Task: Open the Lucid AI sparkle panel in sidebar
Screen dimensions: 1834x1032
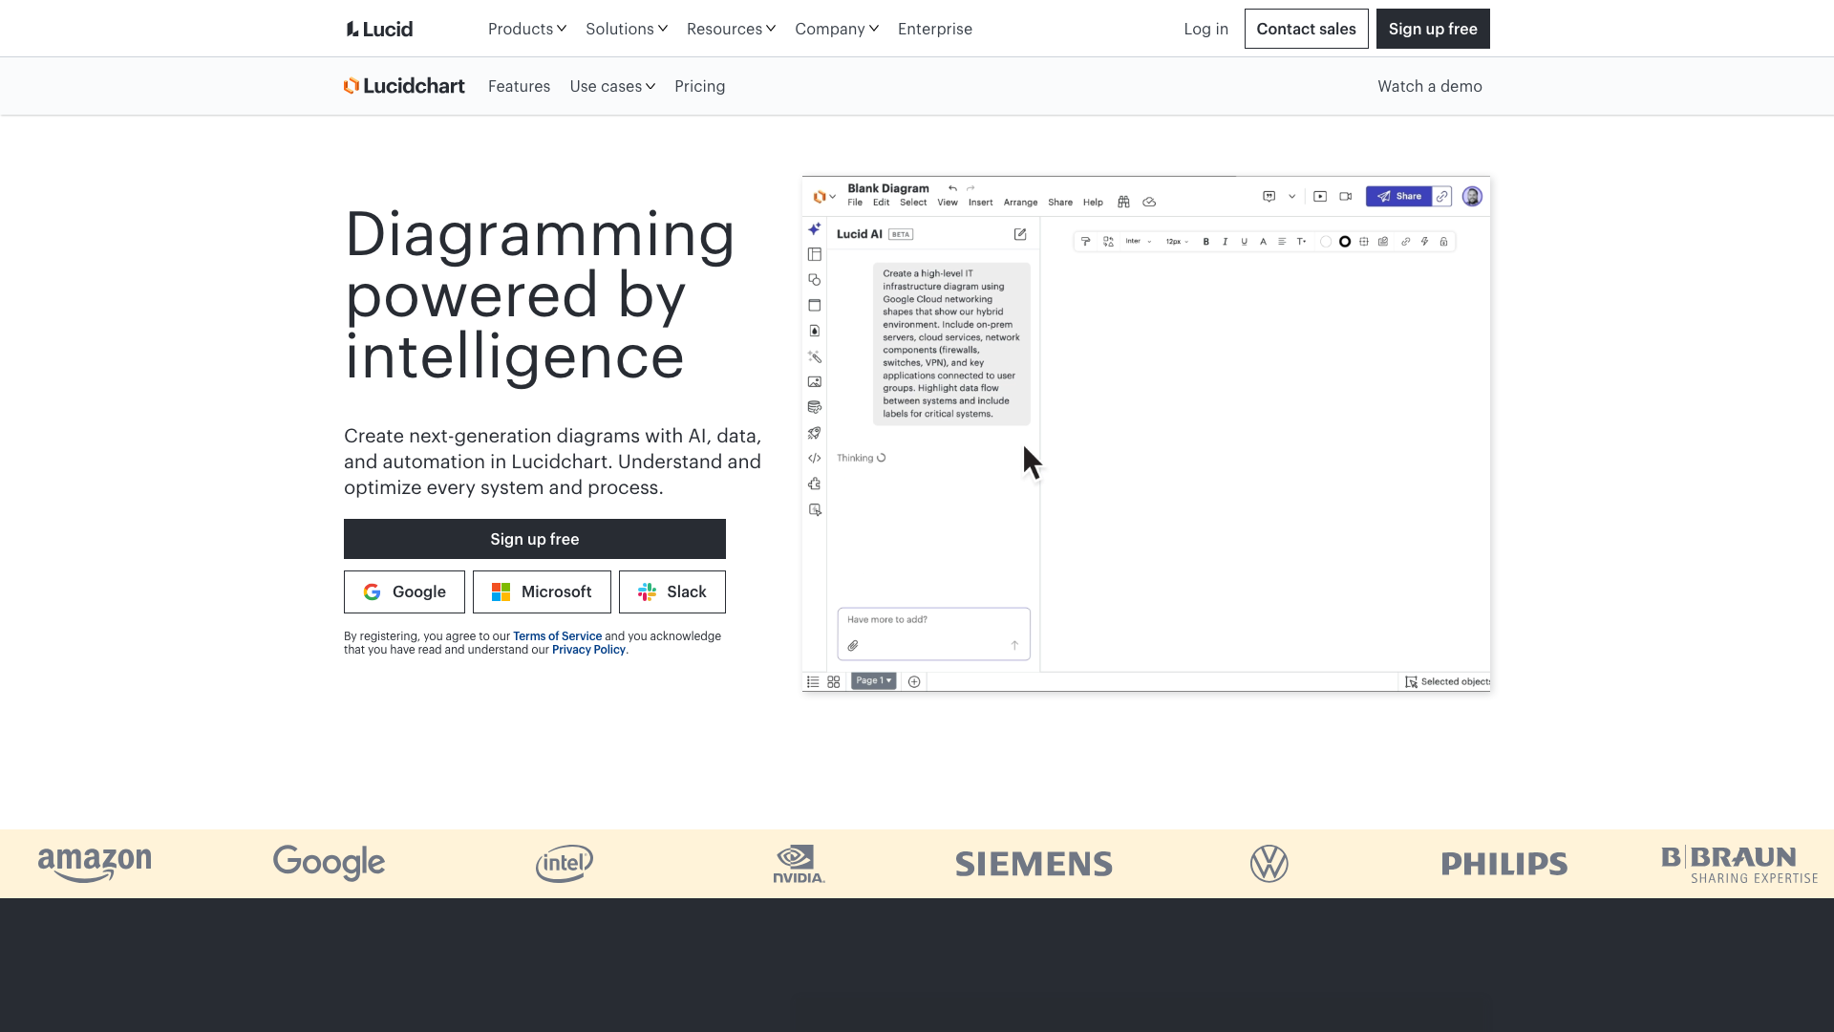Action: (814, 229)
